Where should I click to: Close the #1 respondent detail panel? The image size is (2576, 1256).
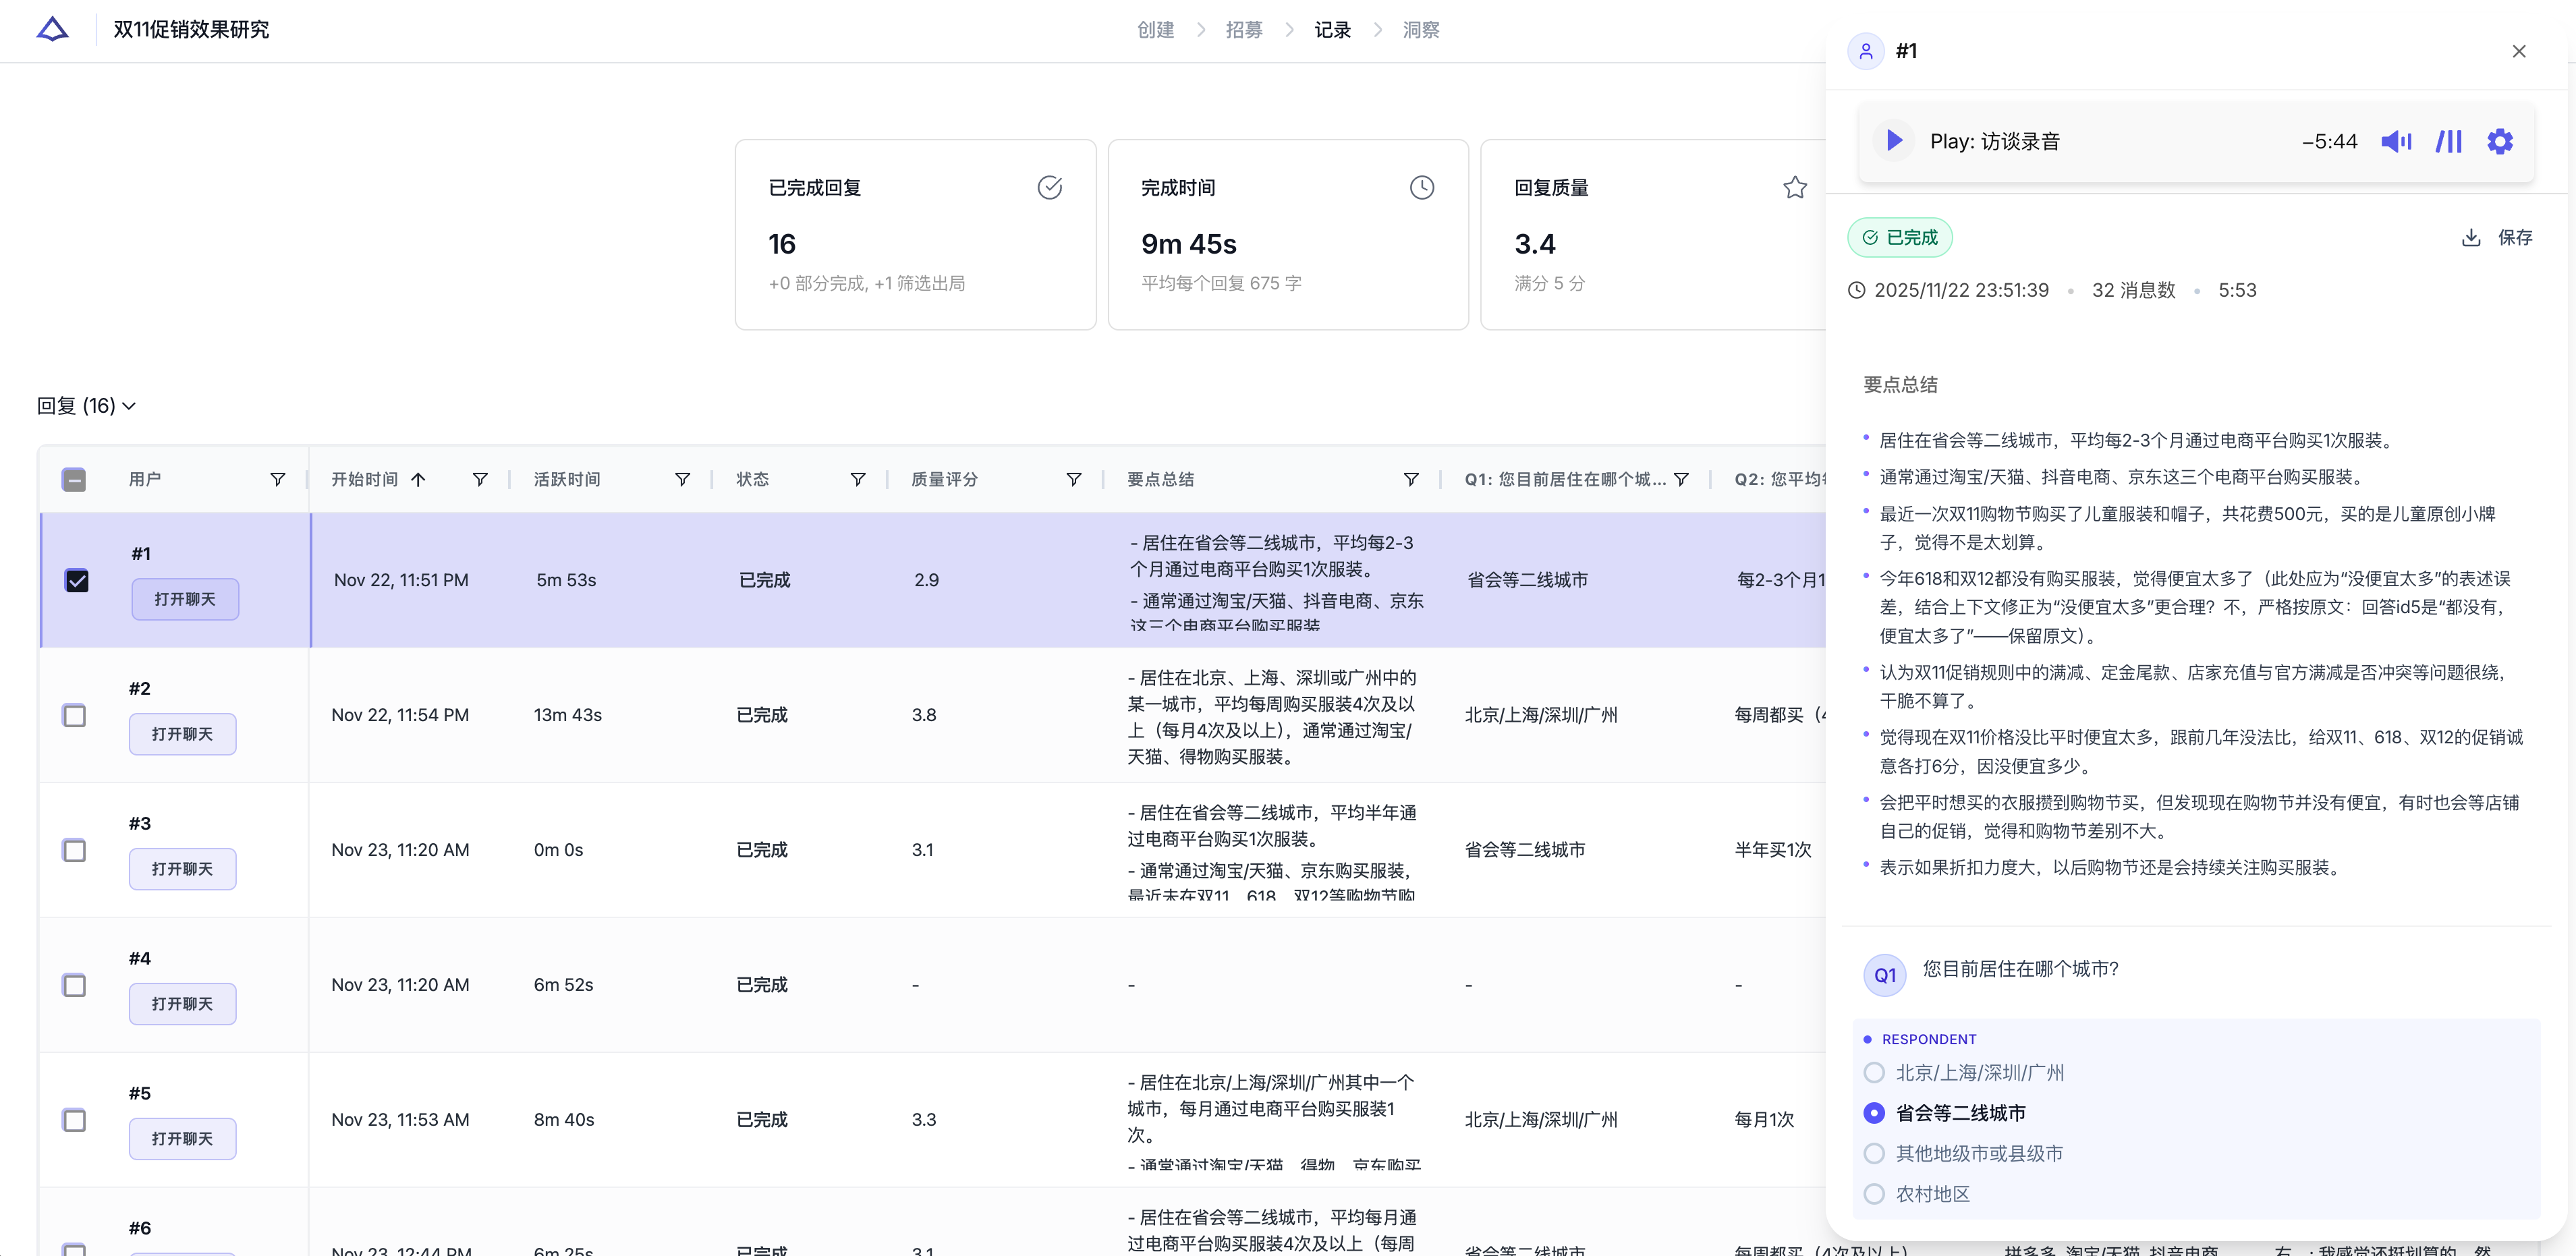[x=2519, y=51]
